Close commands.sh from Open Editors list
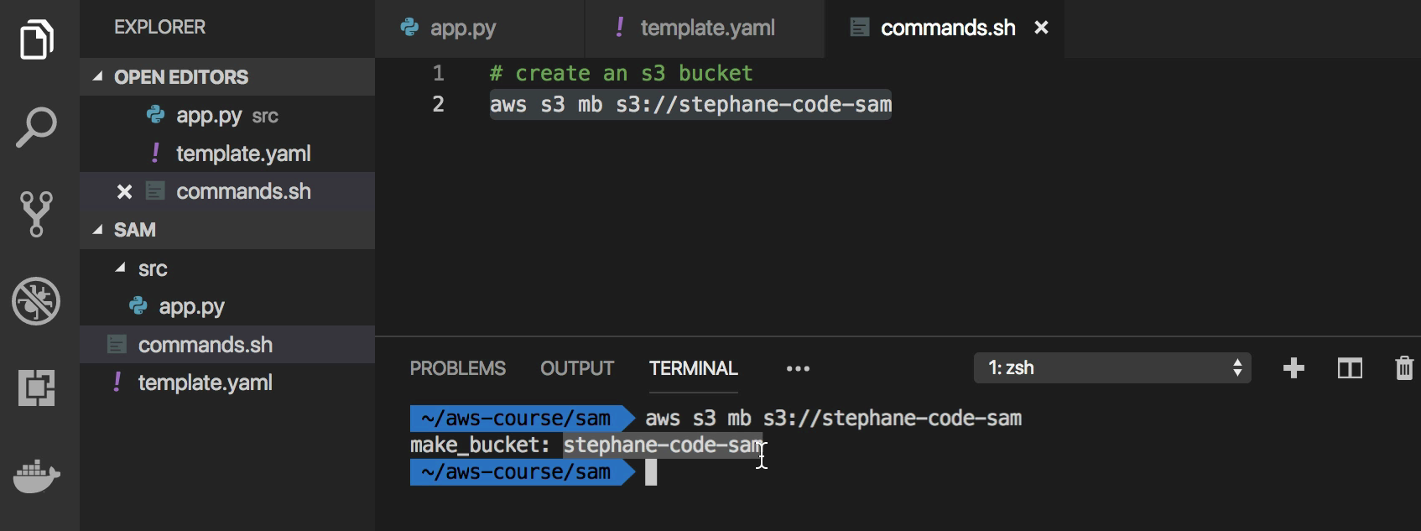Screen dimensions: 1421x531 tap(124, 192)
